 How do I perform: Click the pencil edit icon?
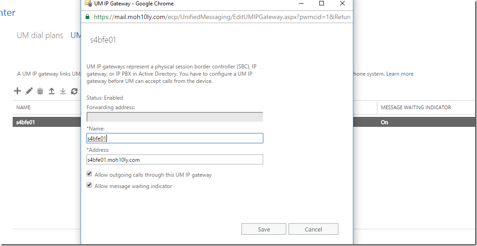pos(29,91)
